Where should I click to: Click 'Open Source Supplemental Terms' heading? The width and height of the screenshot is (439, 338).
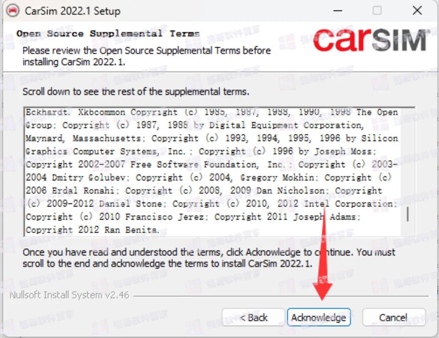[108, 34]
